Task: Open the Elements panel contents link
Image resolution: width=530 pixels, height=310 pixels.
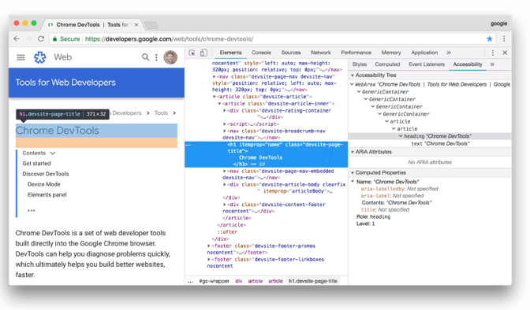Action: [47, 195]
